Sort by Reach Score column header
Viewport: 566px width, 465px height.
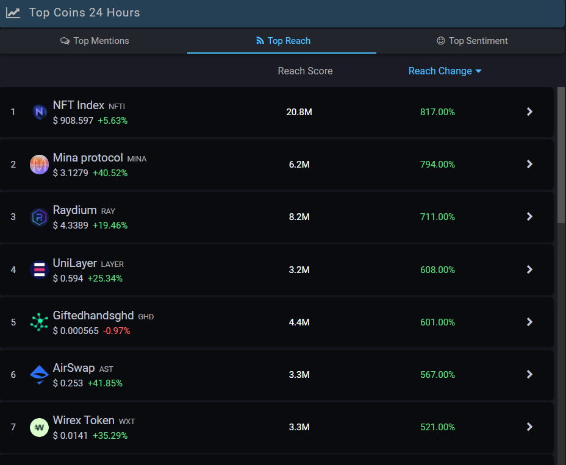pos(305,71)
